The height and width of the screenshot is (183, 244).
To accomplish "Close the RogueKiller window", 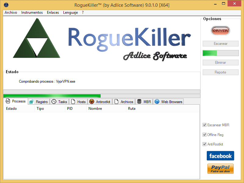I will click(234, 4).
